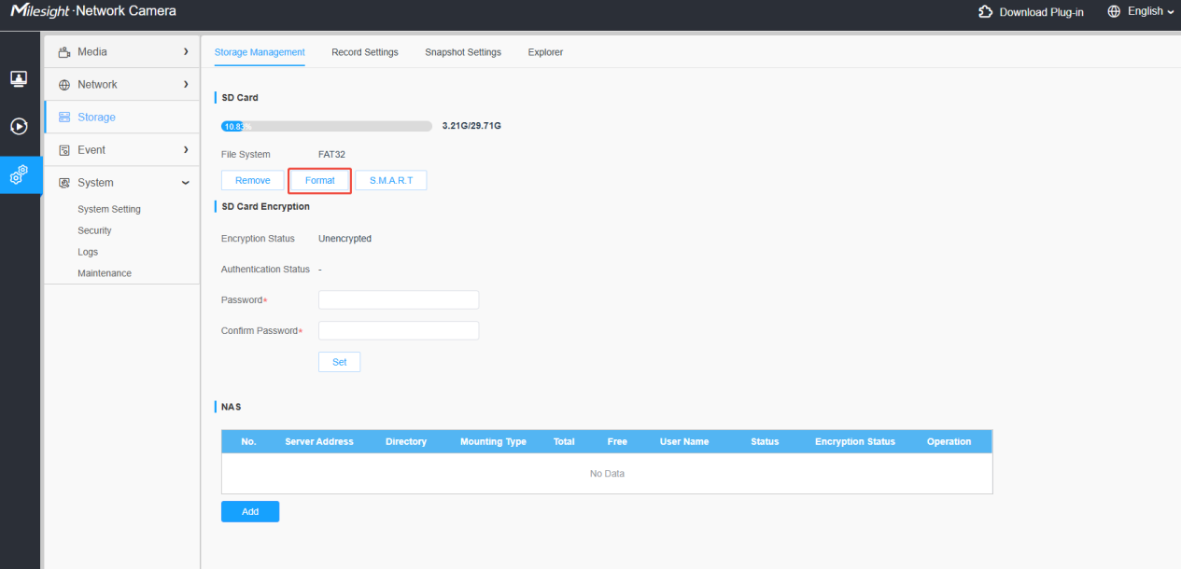Focus the Password input field

(x=399, y=299)
